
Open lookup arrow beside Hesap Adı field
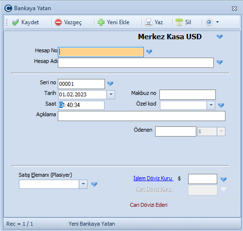tap(220, 62)
